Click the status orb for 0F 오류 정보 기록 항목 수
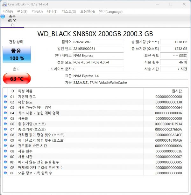Screen dimensions: 191x195 (x=5, y=173)
